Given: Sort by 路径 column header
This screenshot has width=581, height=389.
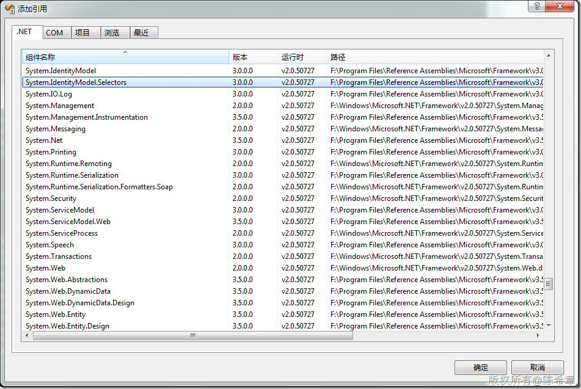Looking at the screenshot, I should [435, 57].
